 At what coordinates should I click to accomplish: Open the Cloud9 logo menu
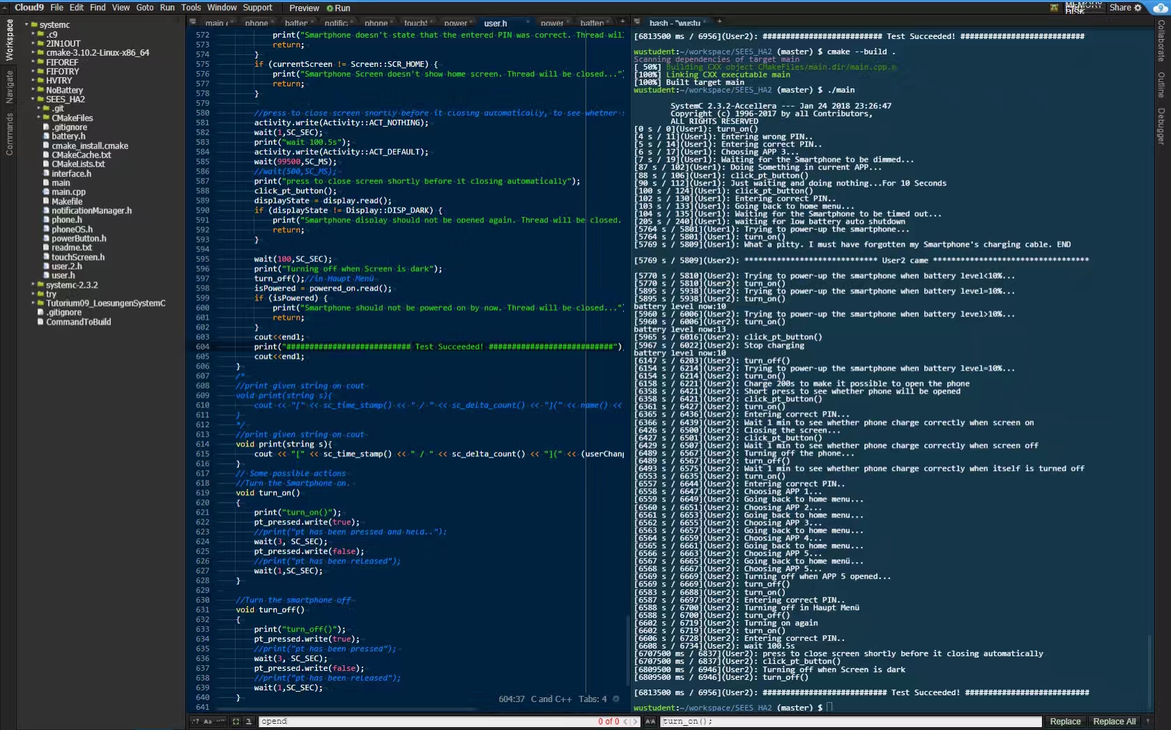pyautogui.click(x=29, y=8)
